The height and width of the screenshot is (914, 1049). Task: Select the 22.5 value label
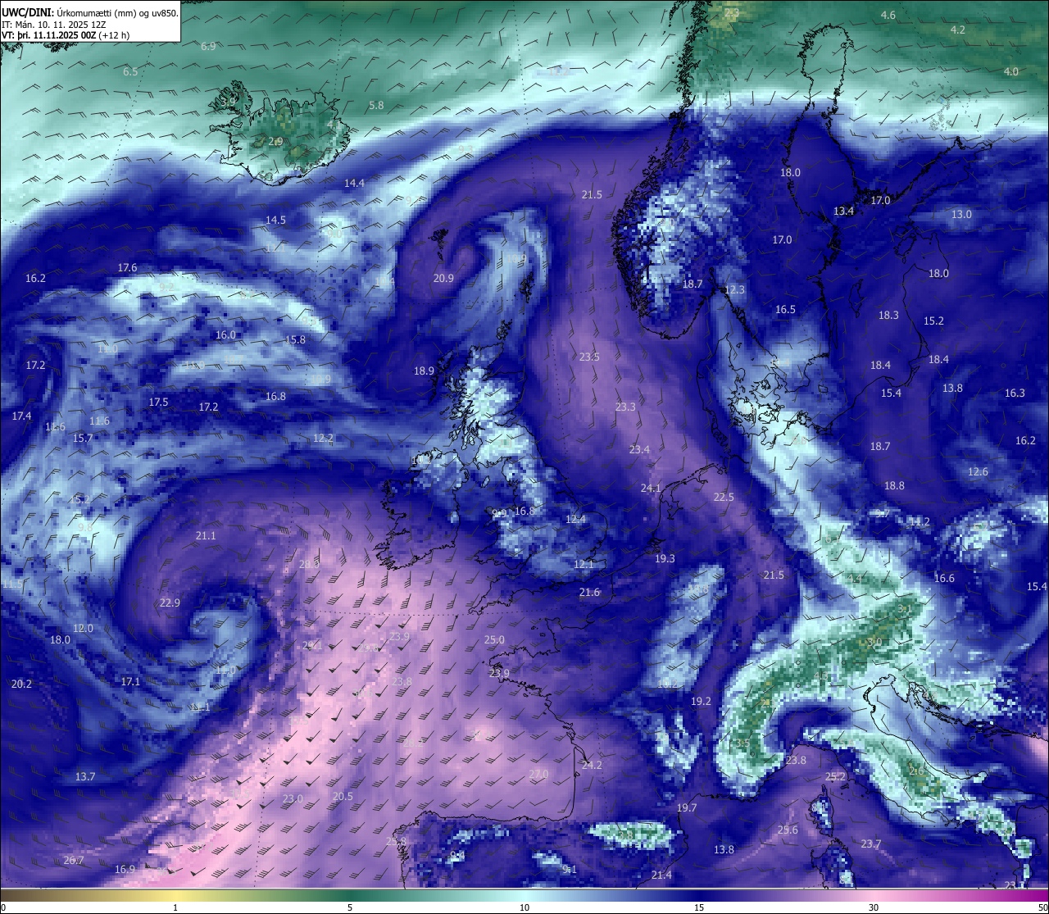724,498
